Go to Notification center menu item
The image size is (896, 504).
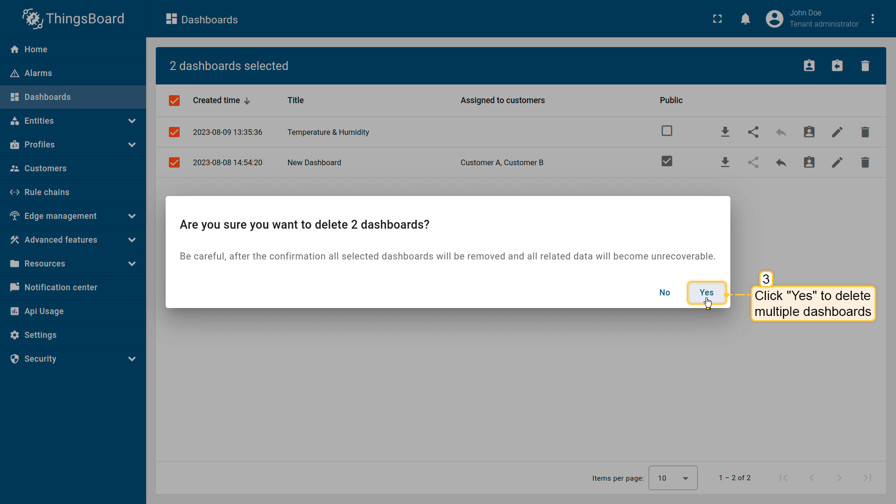point(61,287)
